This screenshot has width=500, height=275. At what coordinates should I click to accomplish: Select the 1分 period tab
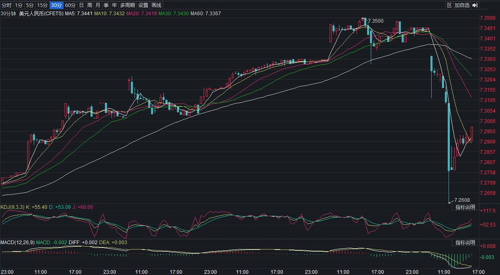(19, 5)
